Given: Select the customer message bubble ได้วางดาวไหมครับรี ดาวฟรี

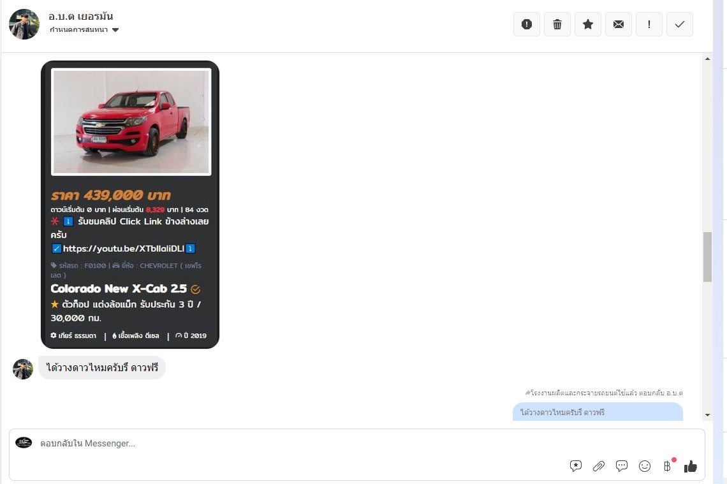Looking at the screenshot, I should (x=102, y=368).
